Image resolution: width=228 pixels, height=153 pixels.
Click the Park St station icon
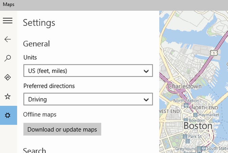[x=184, y=136]
